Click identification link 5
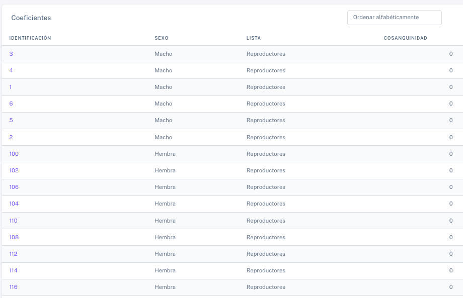This screenshot has height=298, width=463. 11,120
